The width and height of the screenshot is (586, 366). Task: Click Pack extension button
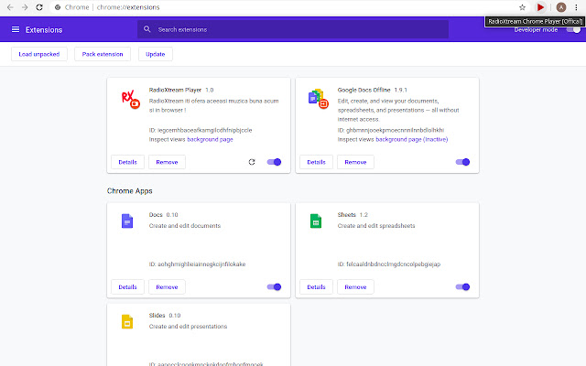[x=103, y=54]
